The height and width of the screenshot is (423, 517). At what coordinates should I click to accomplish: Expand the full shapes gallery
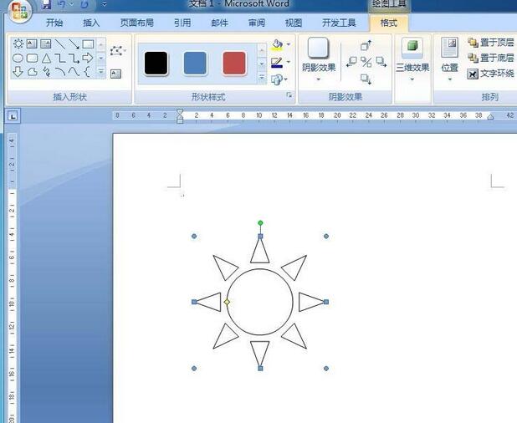click(x=101, y=72)
